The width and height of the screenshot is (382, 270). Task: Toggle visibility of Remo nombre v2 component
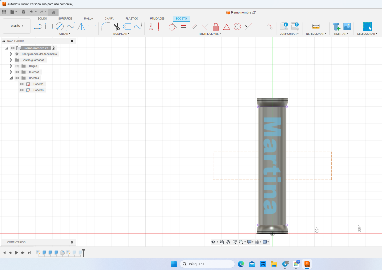[x=13, y=48]
